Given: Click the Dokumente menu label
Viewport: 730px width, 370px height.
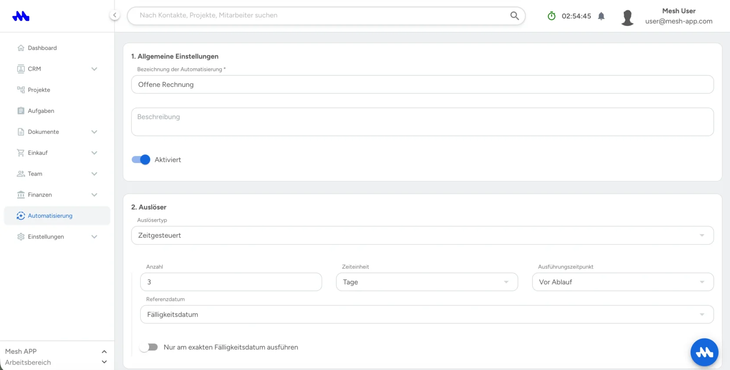Looking at the screenshot, I should point(43,132).
